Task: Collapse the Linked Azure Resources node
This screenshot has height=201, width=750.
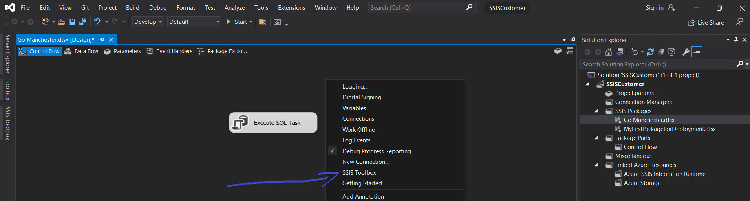Action: pyautogui.click(x=596, y=165)
